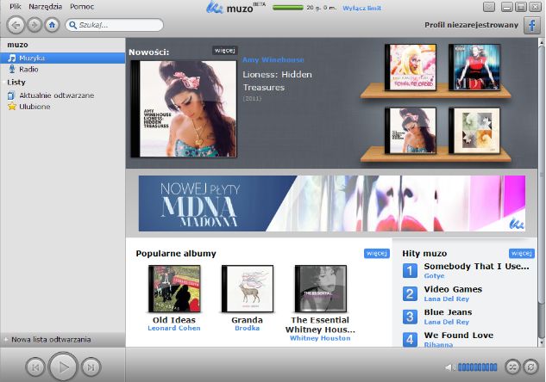This screenshot has height=382, width=546.
Task: Open the geometric-pattern album on lower shelf
Action: coord(474,130)
